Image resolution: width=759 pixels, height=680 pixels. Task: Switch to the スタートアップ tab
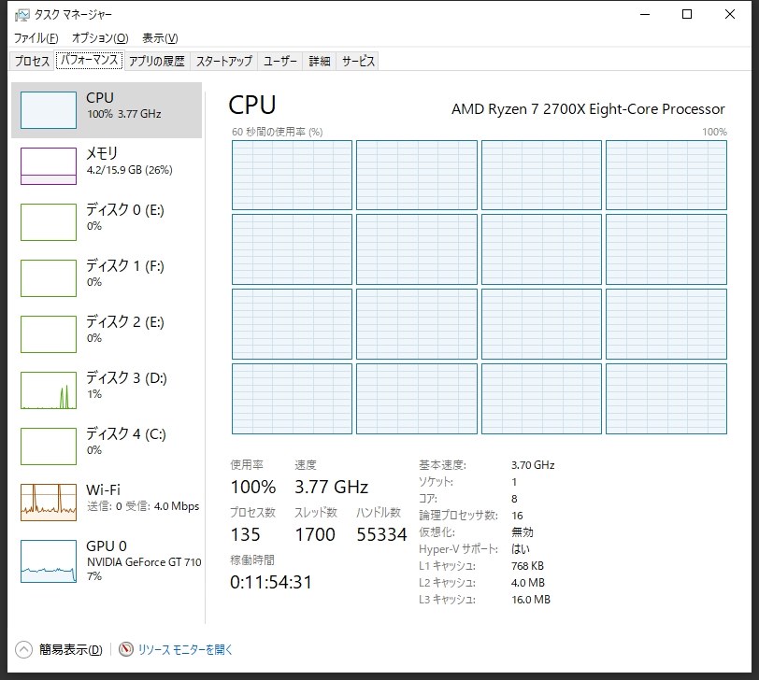224,61
